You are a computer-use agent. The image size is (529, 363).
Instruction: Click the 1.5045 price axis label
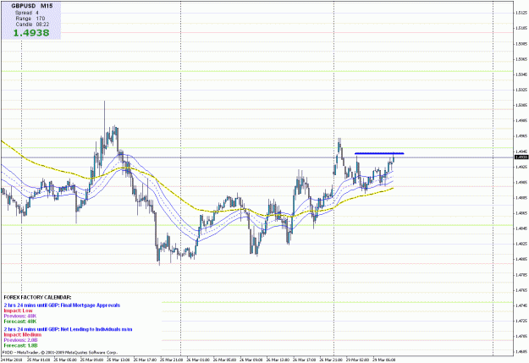[x=521, y=74]
